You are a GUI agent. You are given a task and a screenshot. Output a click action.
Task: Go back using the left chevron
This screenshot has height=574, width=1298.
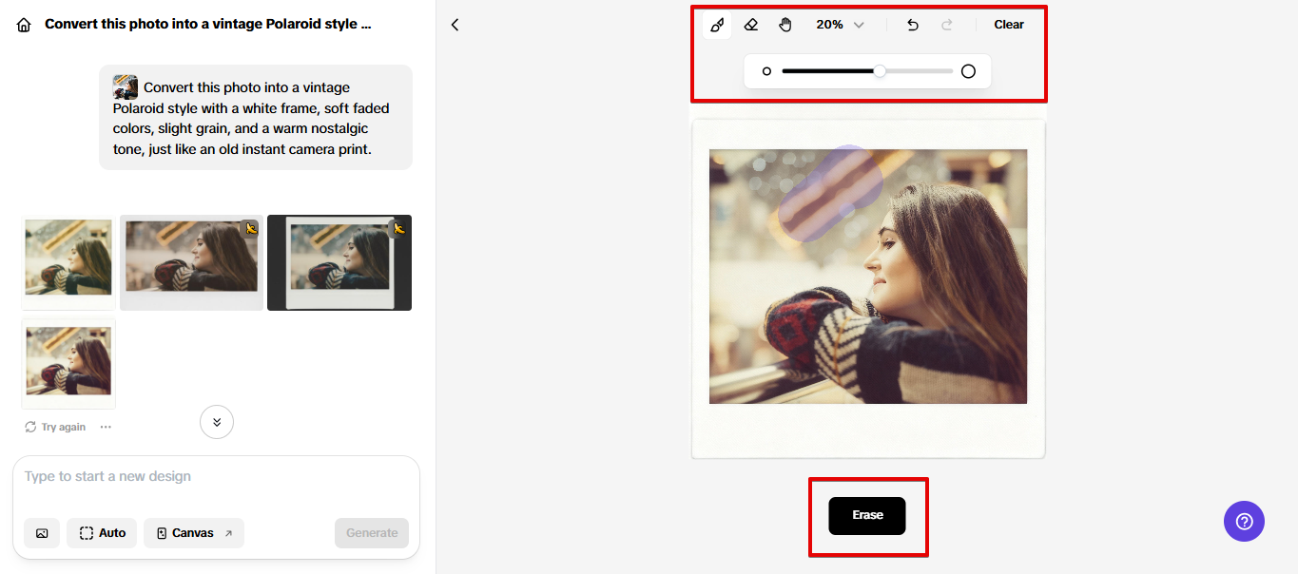[455, 25]
